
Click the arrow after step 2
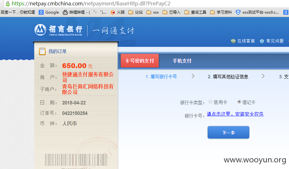263,76
